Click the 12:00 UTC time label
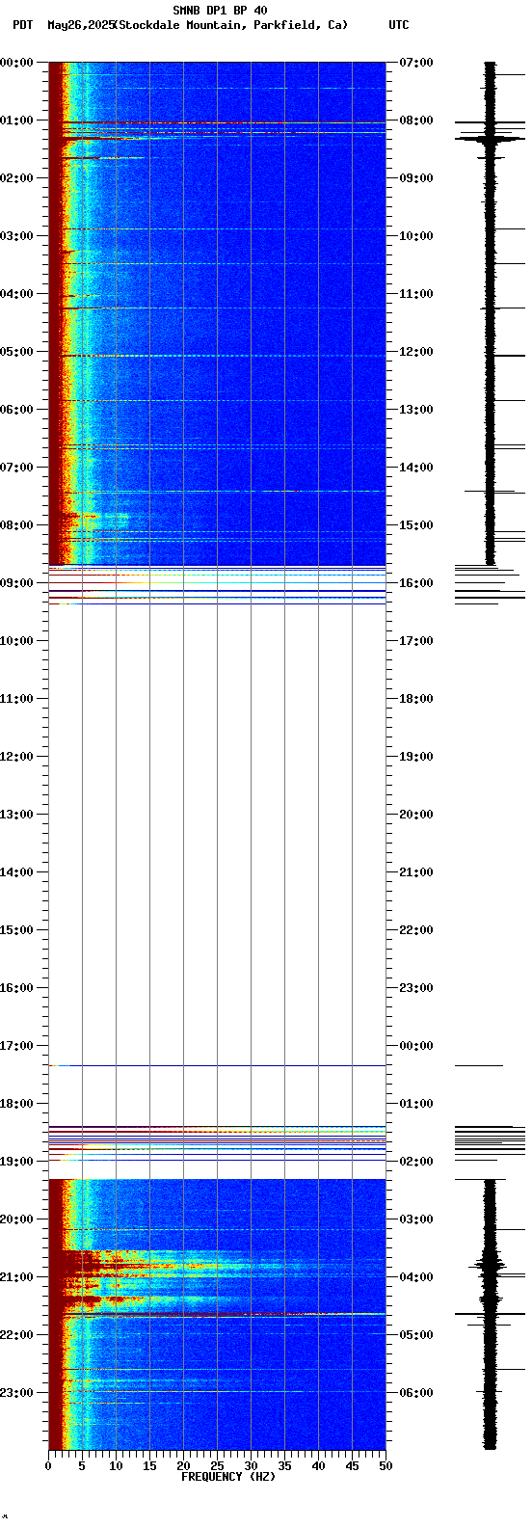This screenshot has height=1527, width=532. pos(416,352)
